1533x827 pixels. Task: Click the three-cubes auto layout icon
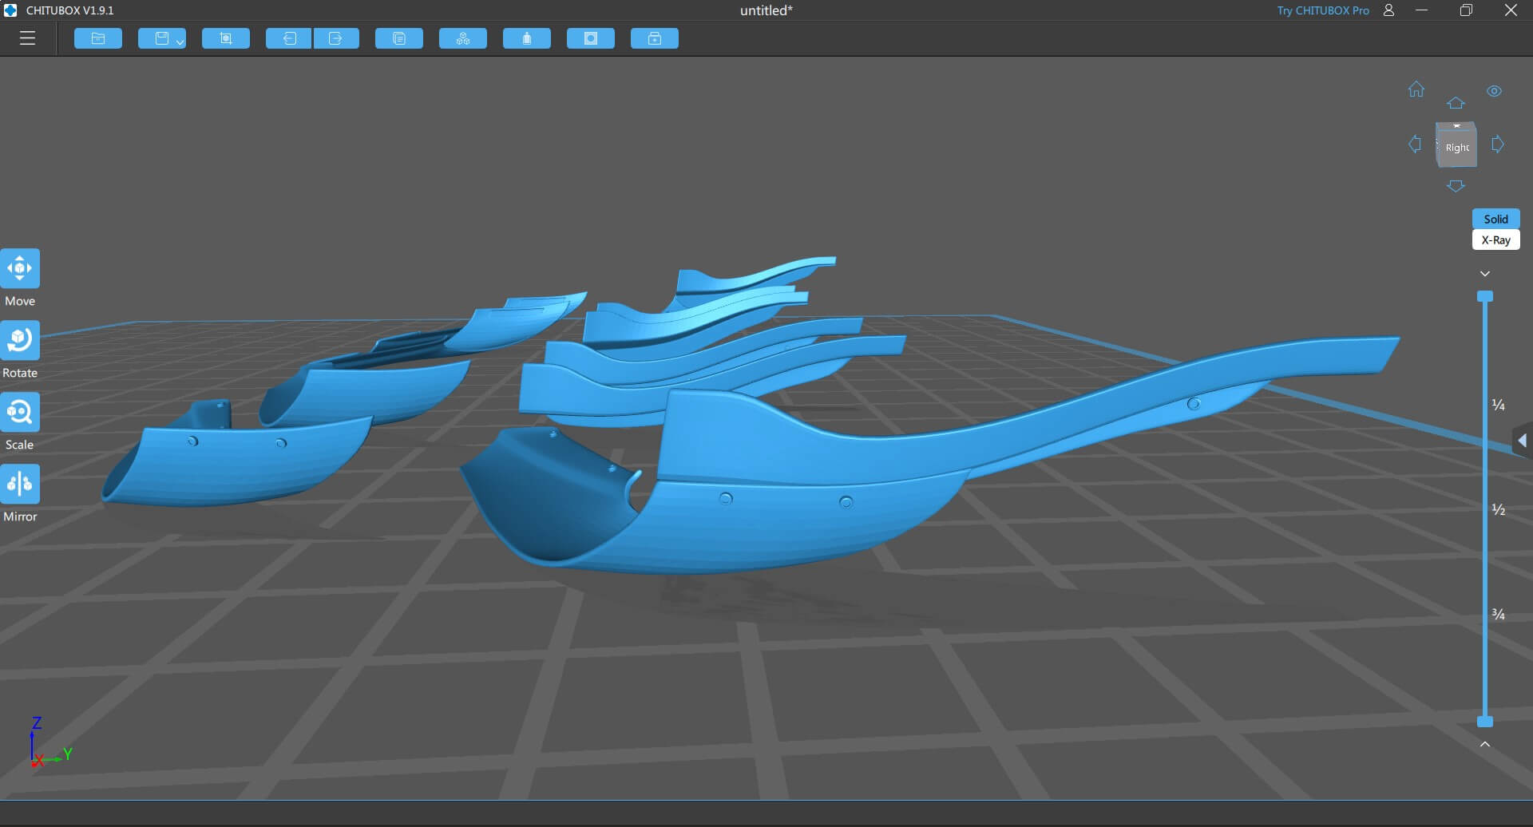click(x=463, y=38)
